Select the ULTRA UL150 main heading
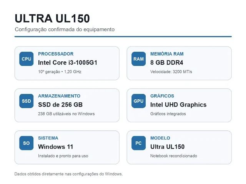Screen dimensions: 246x184 [x=52, y=18]
